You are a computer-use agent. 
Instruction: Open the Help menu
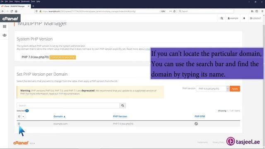39,1
